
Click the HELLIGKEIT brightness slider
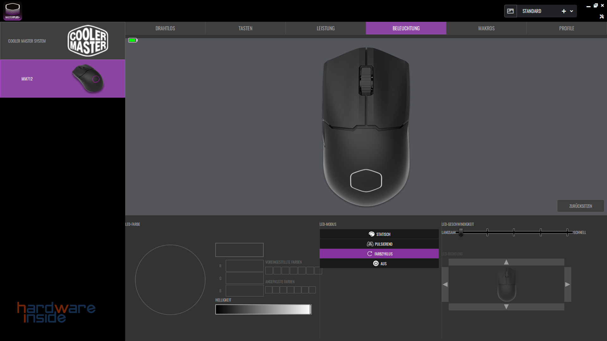tap(263, 309)
